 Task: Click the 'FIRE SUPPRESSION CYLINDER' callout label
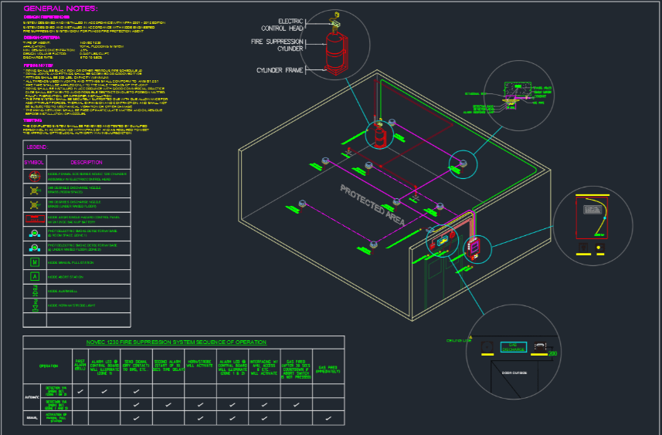[x=277, y=45]
